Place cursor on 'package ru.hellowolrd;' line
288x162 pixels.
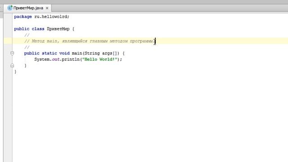click(42, 17)
